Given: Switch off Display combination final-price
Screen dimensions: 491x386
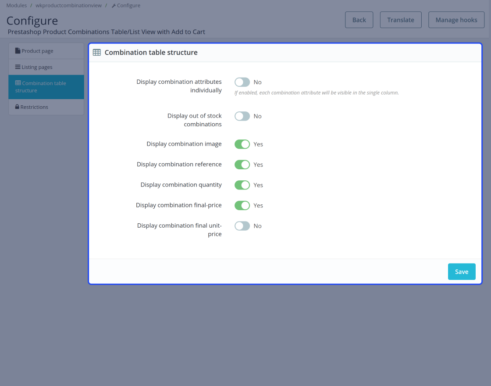Looking at the screenshot, I should click(242, 205).
